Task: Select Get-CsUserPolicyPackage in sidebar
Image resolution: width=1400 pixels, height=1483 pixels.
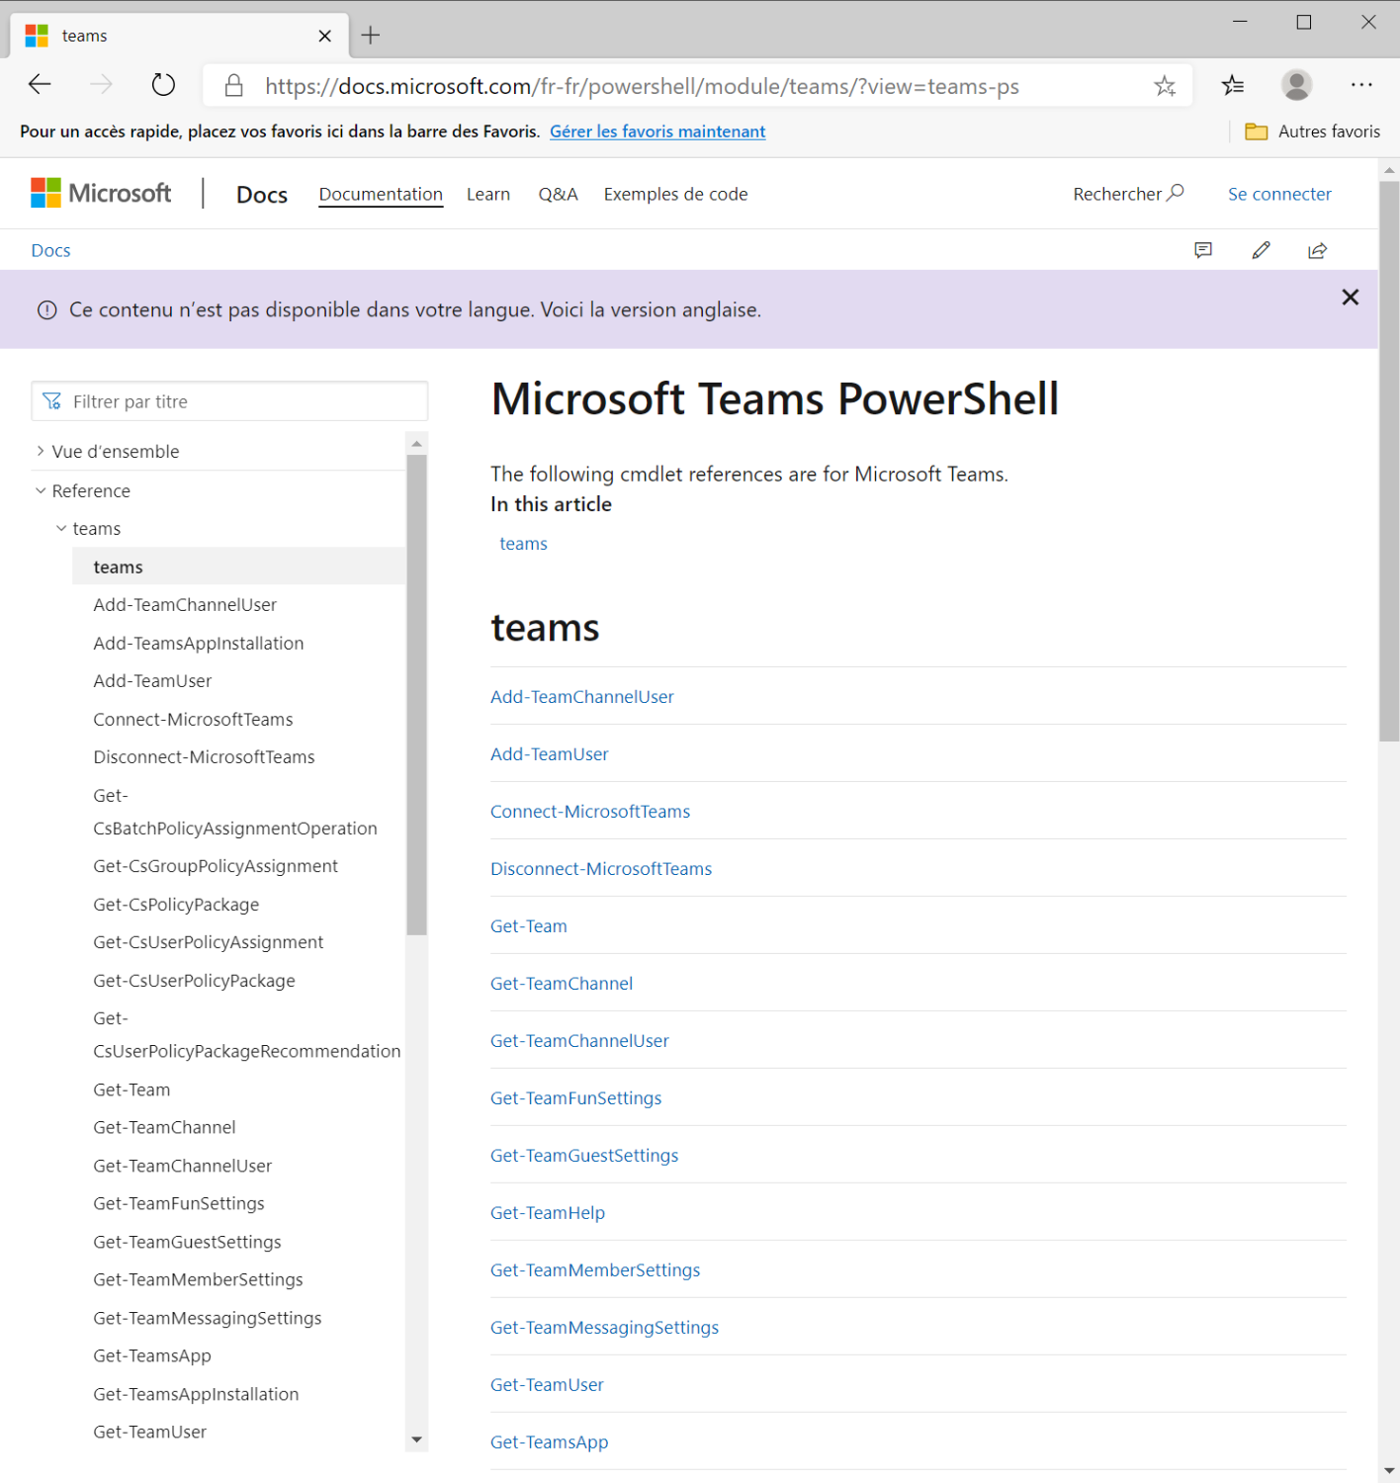Action: point(194,981)
